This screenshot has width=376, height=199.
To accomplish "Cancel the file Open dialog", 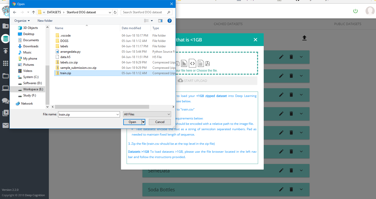I will [x=160, y=122].
